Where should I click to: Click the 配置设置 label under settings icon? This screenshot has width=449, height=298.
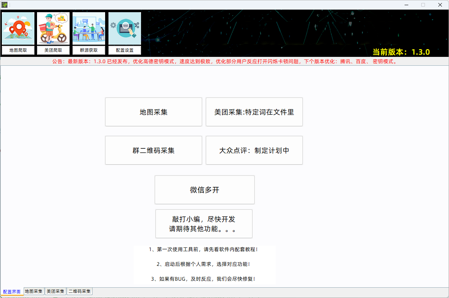(124, 50)
